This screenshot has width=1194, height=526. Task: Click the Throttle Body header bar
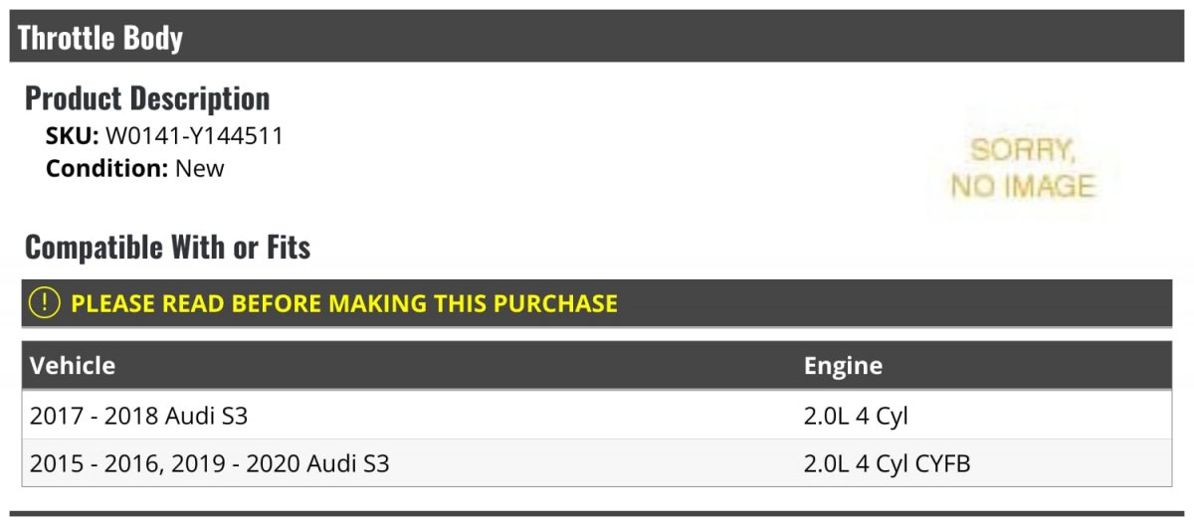click(x=597, y=37)
